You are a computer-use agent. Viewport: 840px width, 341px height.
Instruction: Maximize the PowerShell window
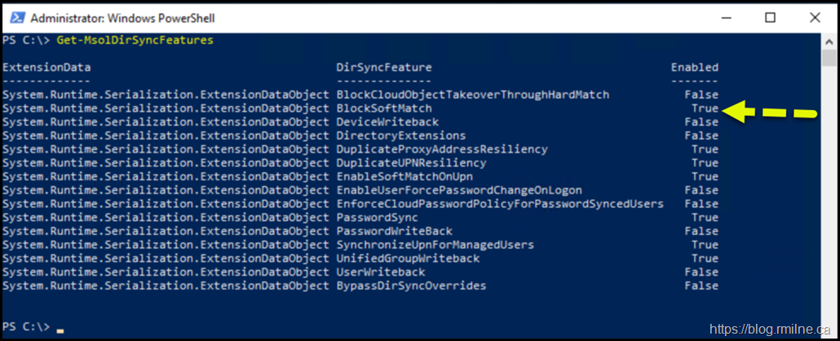tap(770, 17)
